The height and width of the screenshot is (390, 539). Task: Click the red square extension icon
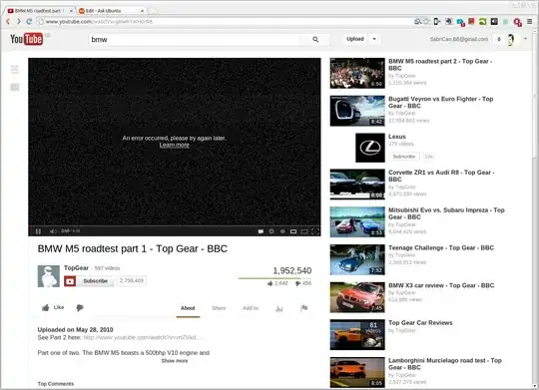point(471,21)
